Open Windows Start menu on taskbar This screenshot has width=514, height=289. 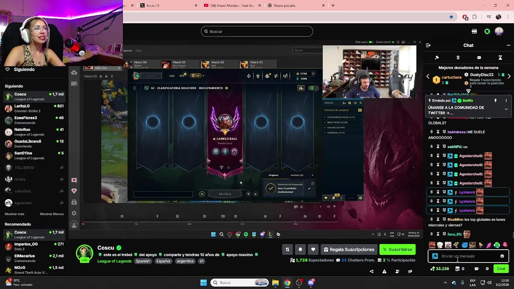(204, 283)
